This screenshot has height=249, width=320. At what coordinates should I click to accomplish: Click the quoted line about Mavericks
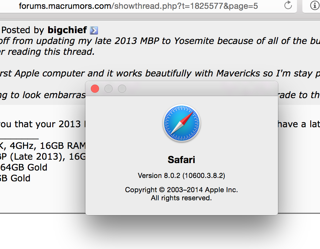160,73
